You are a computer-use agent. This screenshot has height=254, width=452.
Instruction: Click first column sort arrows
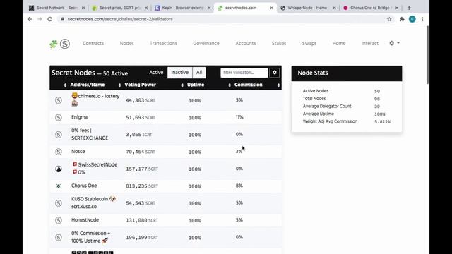pos(65,85)
